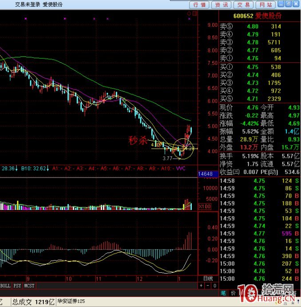
Task: Zoom in the chart with the plus button
Action: (x=201, y=285)
